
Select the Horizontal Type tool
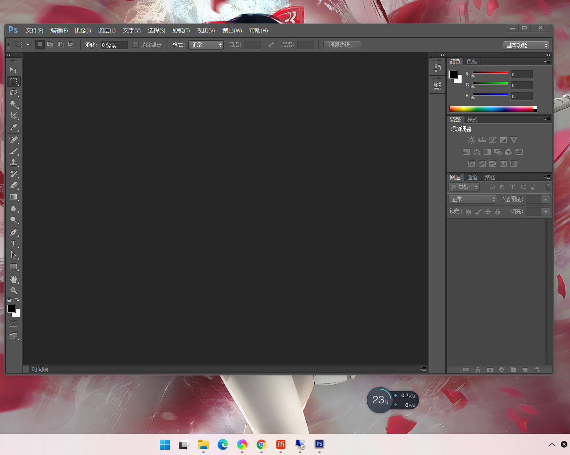(x=14, y=244)
